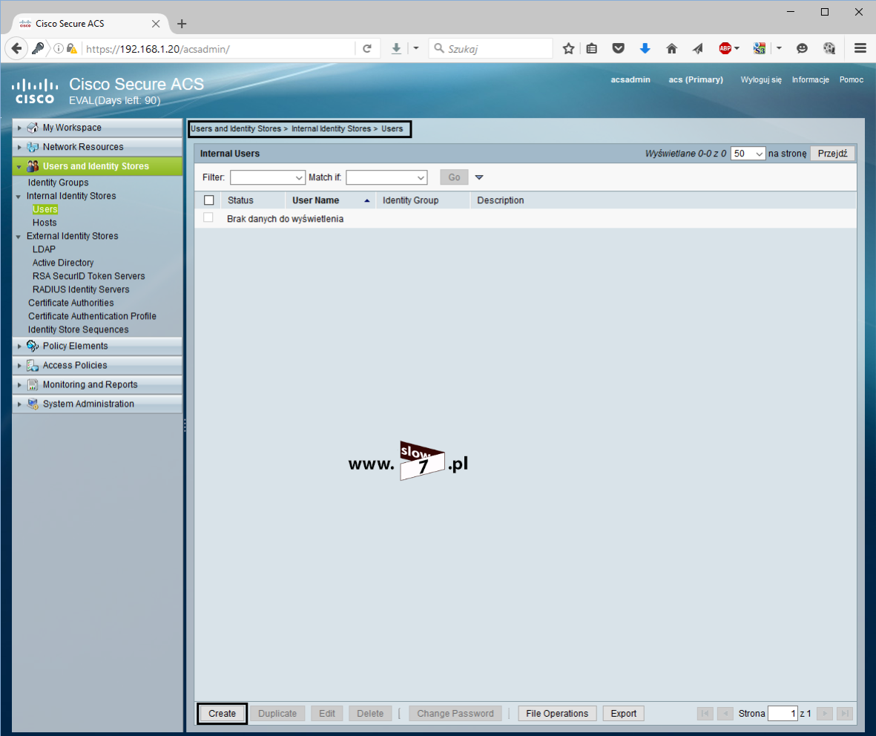Click the Network Resources icon
The height and width of the screenshot is (736, 876).
pos(33,147)
